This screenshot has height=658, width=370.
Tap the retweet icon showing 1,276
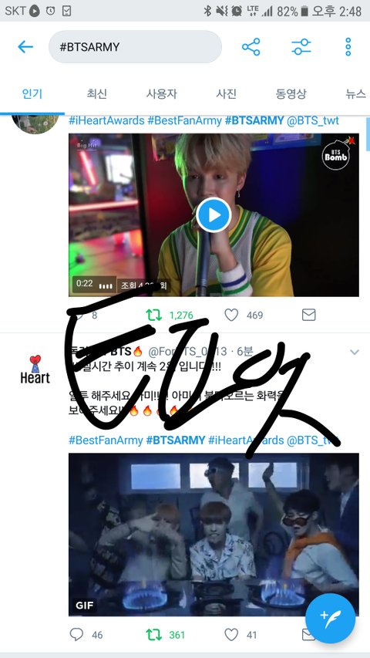click(154, 315)
